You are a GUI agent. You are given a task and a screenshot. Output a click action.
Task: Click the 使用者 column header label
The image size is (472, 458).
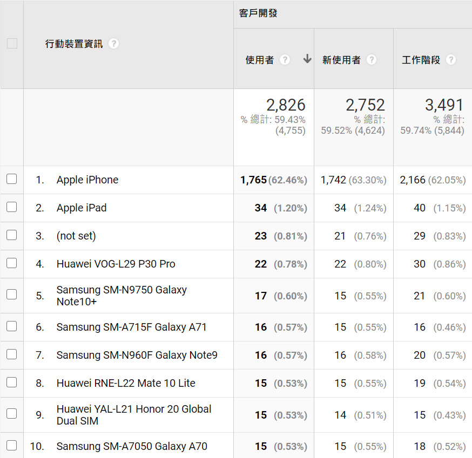coord(260,60)
